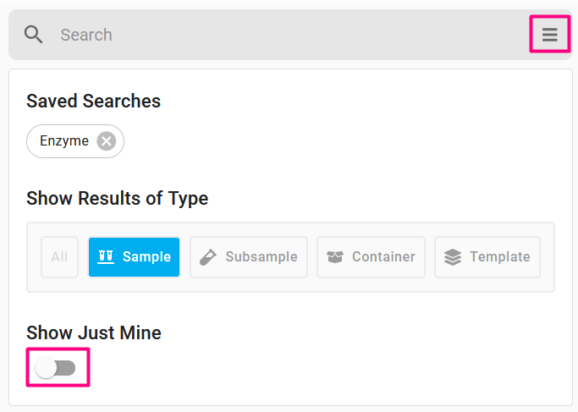Viewport: 578px width, 412px height.
Task: Remove the Enzyme saved search chip
Action: pos(107,141)
